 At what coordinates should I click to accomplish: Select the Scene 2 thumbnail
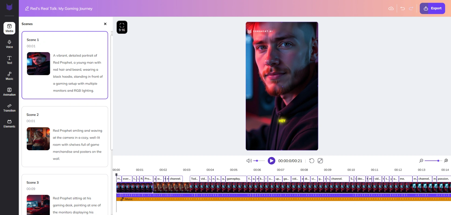tap(38, 139)
